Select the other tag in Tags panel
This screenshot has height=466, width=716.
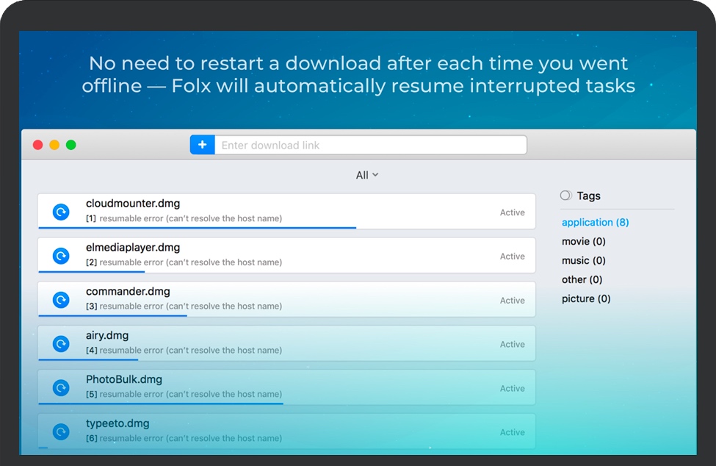point(582,279)
